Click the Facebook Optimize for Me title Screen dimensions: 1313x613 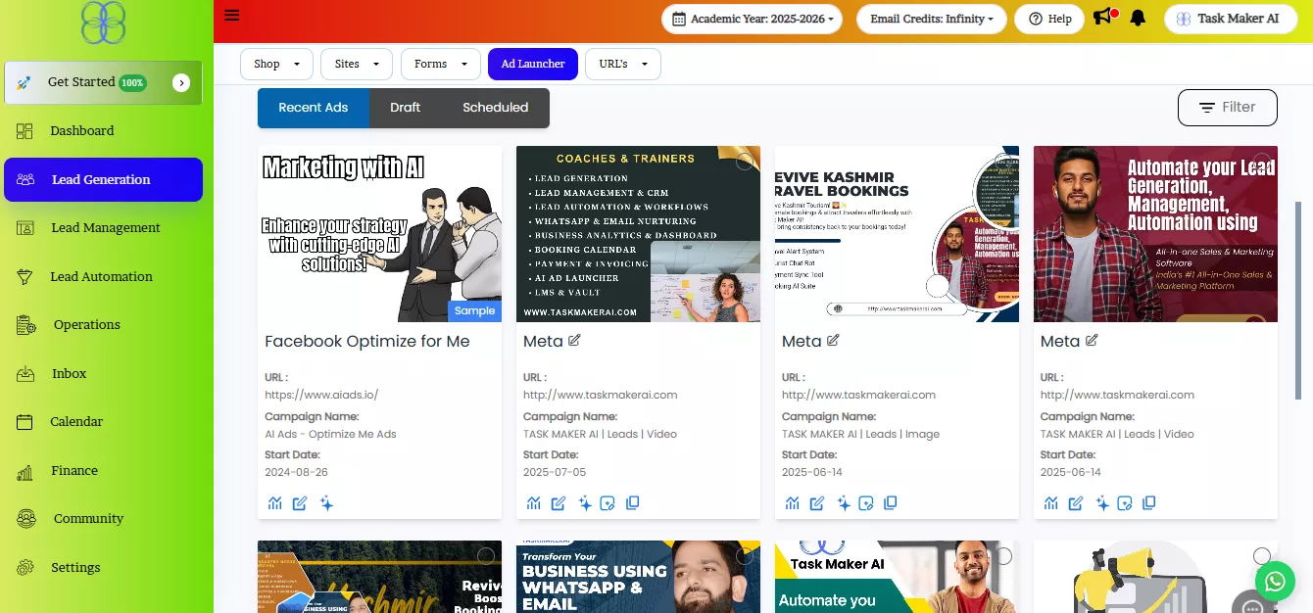tap(367, 341)
